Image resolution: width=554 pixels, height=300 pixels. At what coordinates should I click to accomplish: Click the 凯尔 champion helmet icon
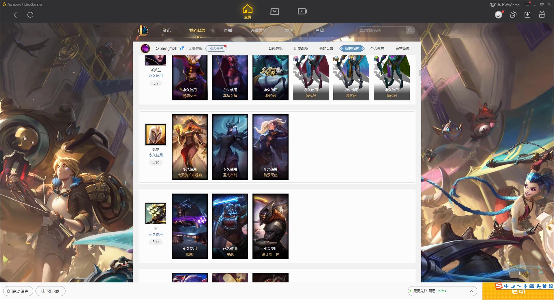156,134
